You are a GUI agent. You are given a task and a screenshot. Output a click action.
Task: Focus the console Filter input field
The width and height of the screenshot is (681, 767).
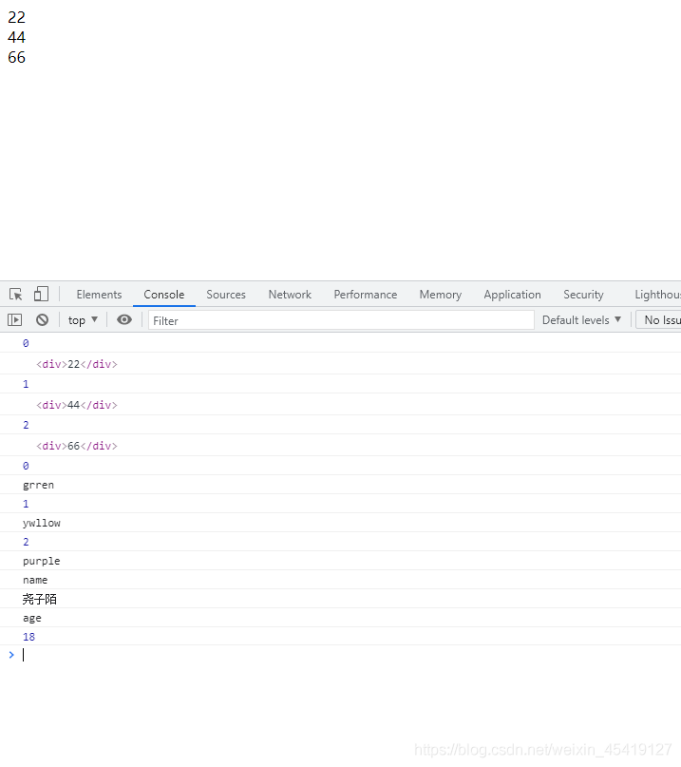[341, 320]
